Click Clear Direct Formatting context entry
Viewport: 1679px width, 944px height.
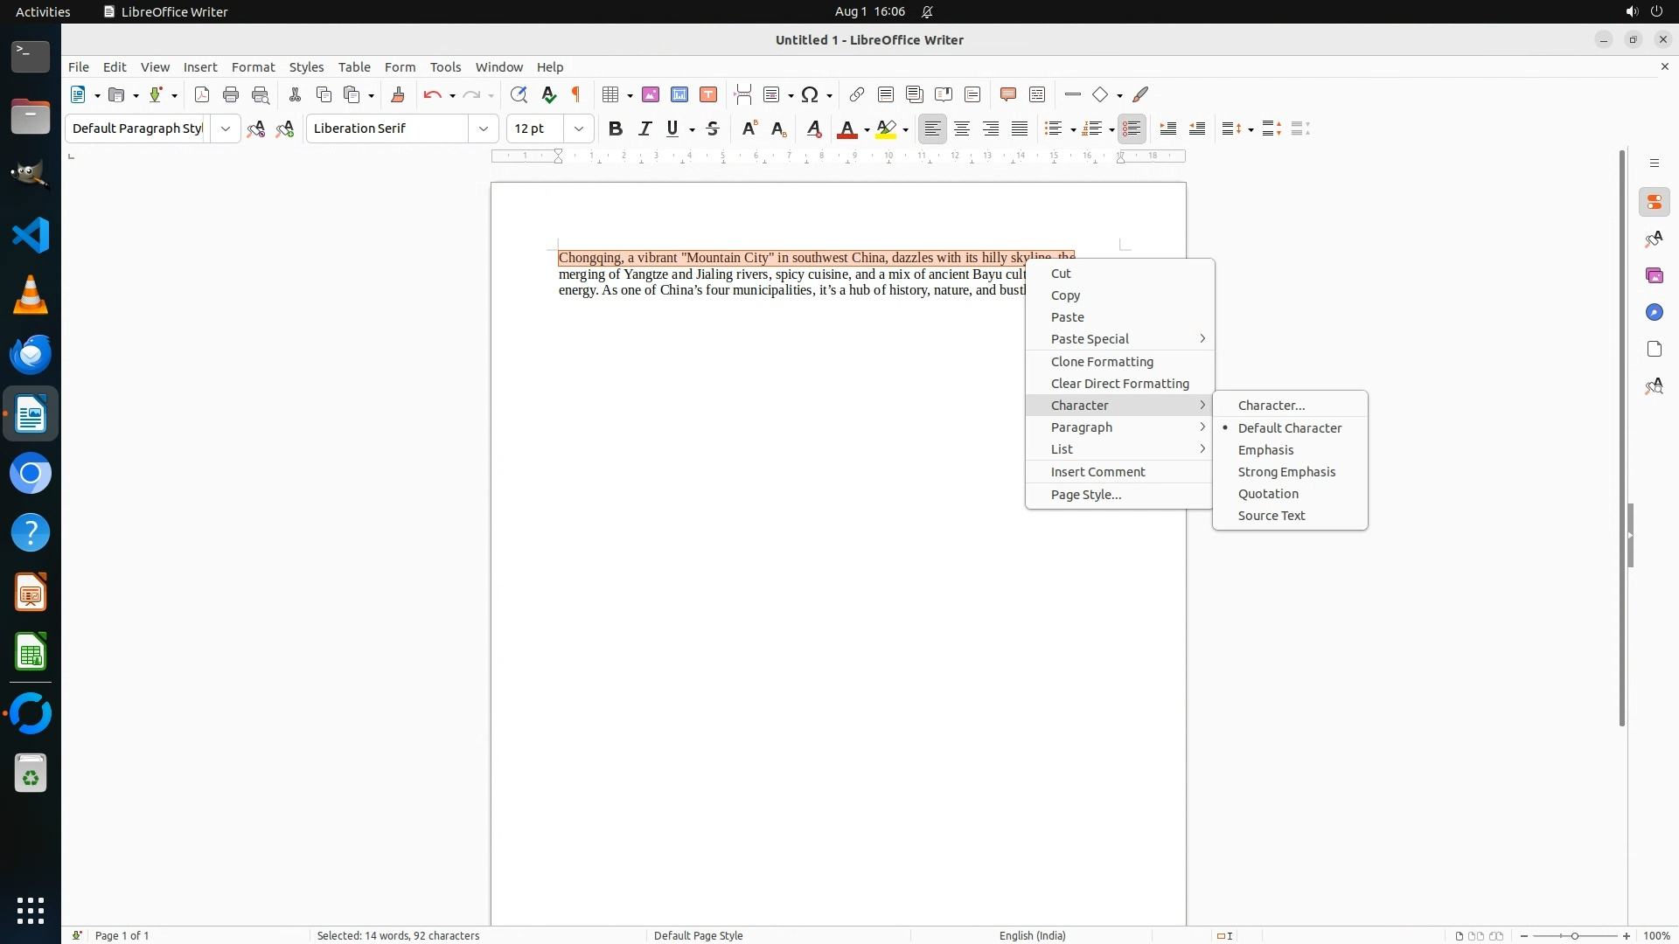1119,383
